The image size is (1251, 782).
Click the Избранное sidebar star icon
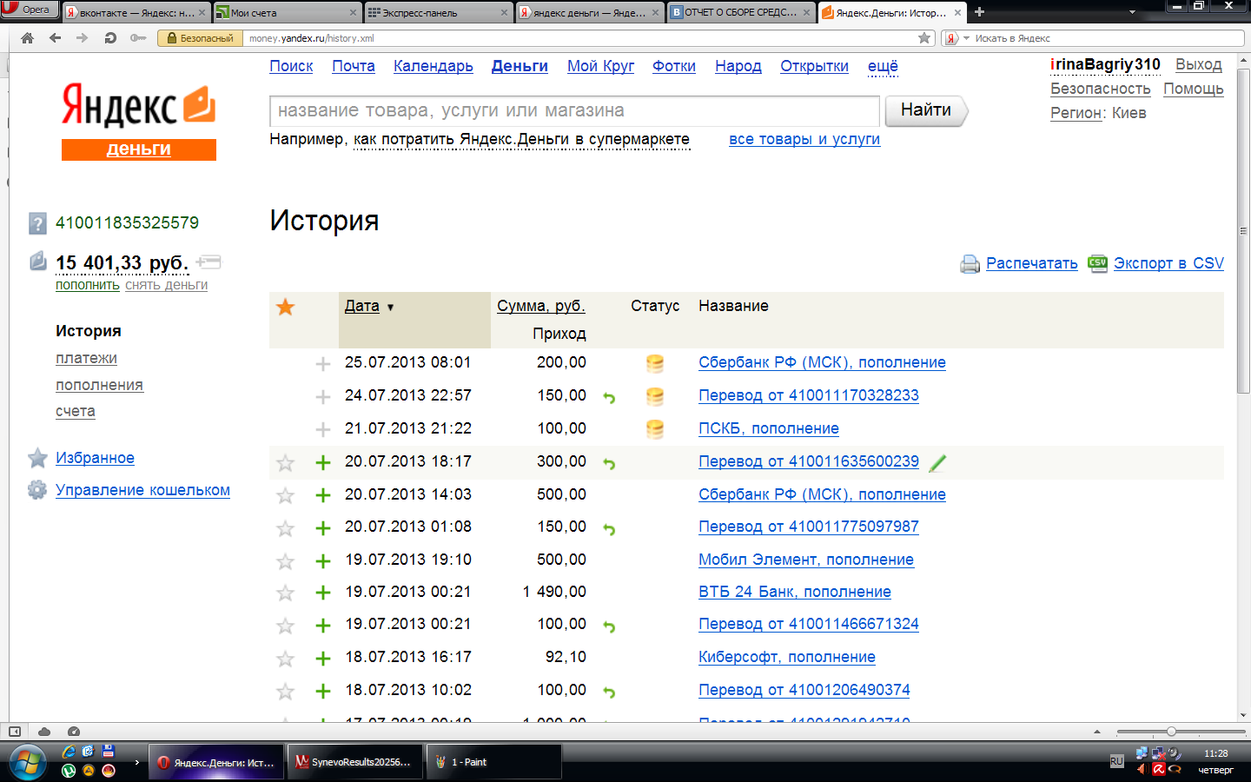(37, 458)
